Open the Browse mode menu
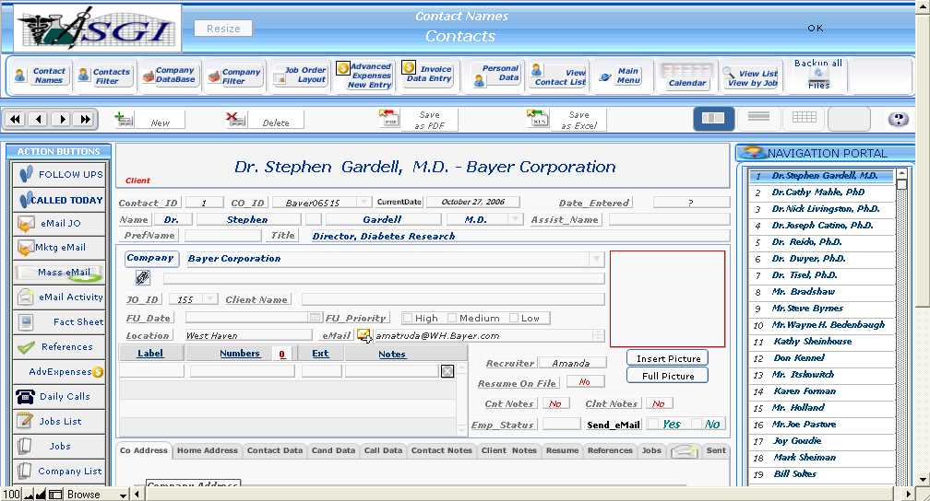Screen dimensions: 930x501 (97, 494)
